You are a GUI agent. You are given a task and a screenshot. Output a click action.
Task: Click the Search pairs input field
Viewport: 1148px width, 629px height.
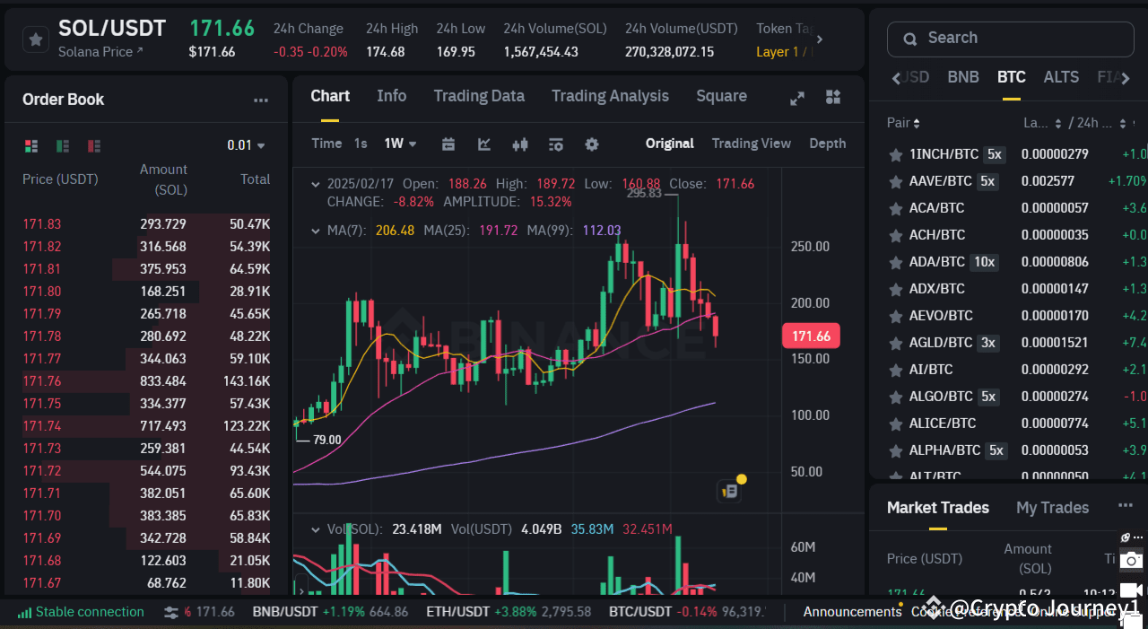(1010, 39)
